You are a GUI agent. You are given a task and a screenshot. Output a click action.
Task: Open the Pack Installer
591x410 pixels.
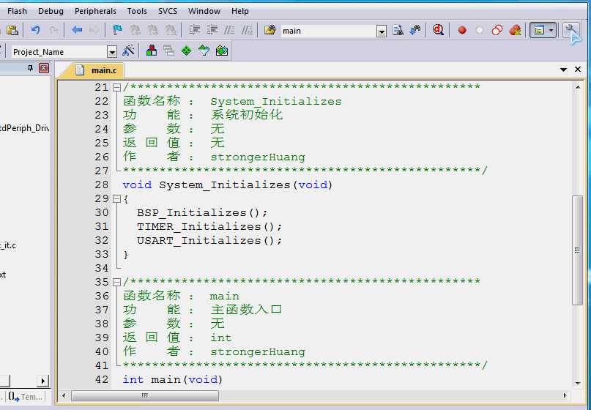(x=222, y=51)
